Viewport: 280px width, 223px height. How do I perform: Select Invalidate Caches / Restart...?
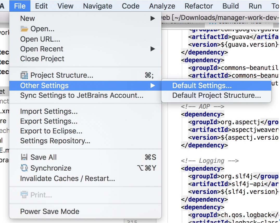(x=67, y=178)
